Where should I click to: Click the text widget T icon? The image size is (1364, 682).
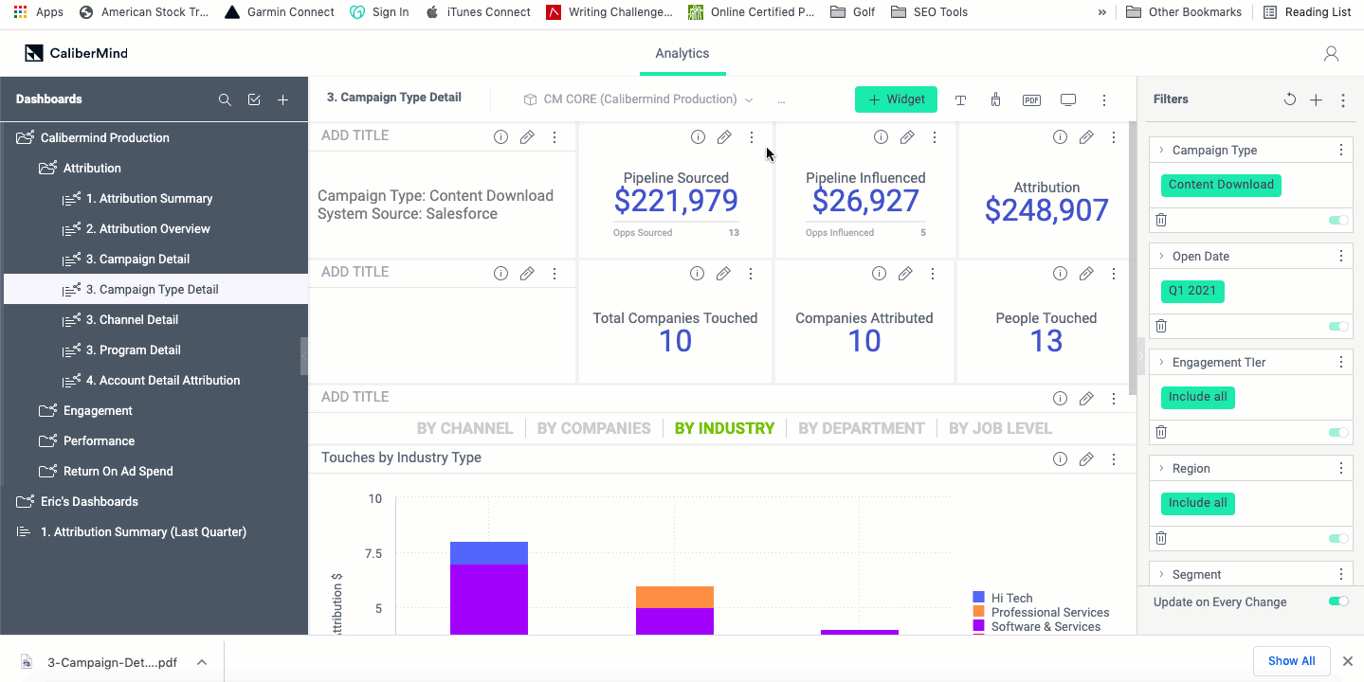tap(960, 99)
